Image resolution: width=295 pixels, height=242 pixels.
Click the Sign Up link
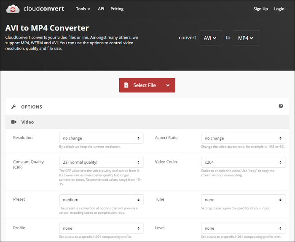260,9
